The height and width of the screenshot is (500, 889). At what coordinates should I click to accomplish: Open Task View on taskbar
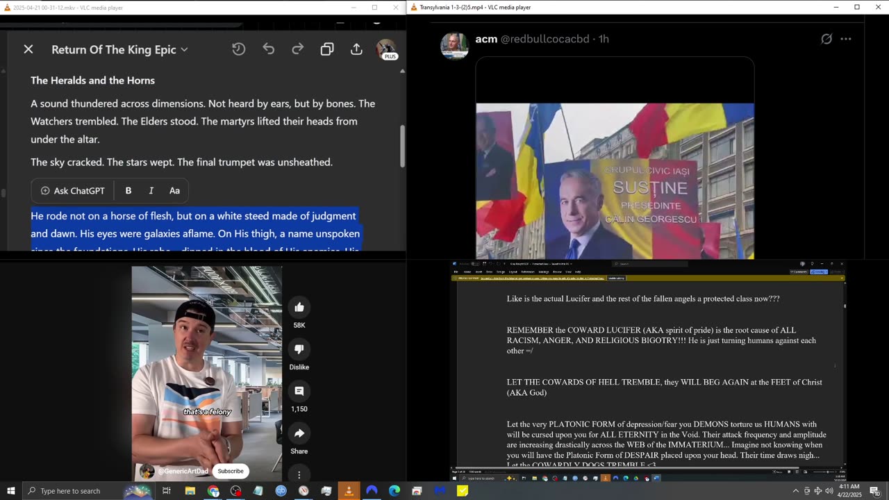coord(167,491)
